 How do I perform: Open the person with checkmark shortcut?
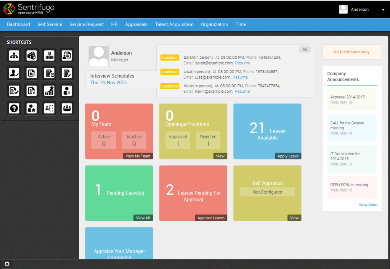(14, 73)
